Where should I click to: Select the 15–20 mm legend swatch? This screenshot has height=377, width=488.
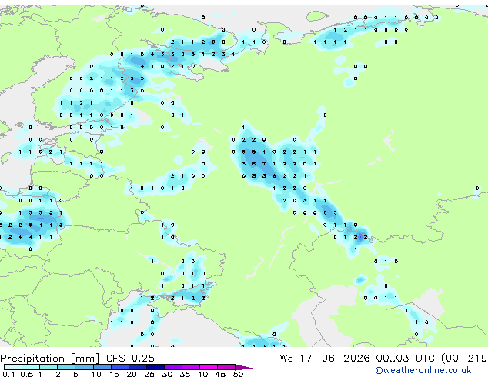pos(119,367)
